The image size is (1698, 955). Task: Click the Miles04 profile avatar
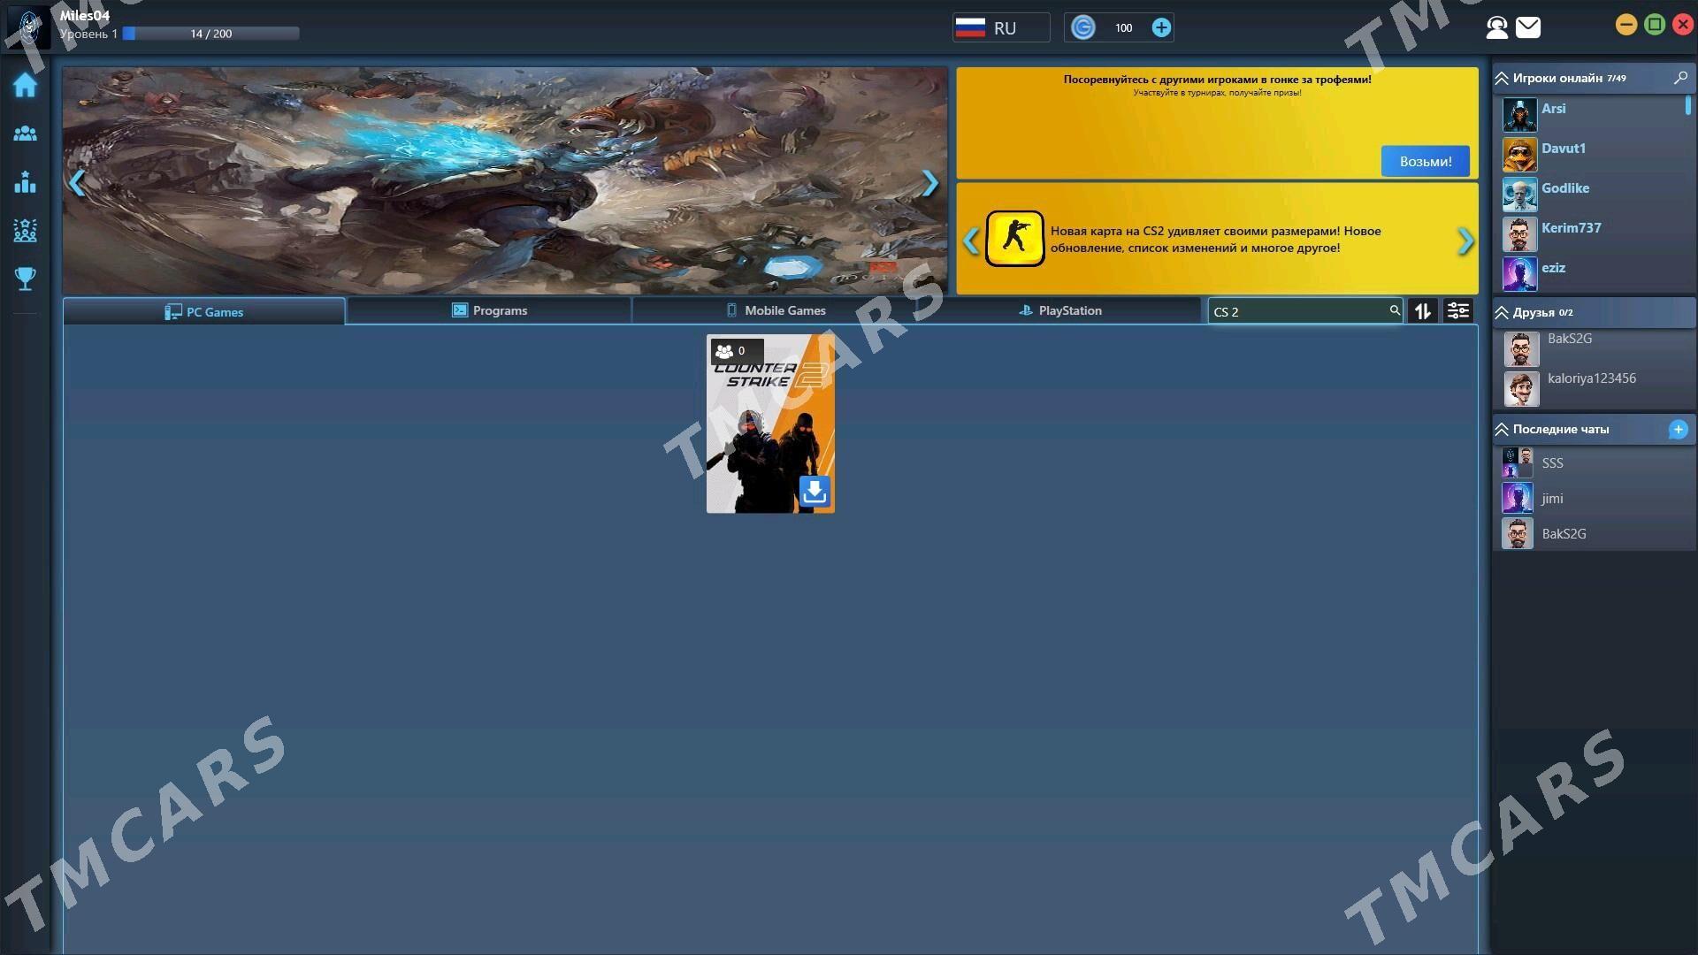(29, 27)
